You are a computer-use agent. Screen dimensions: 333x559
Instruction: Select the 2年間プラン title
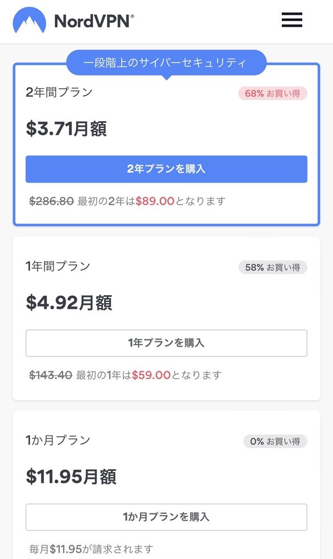click(59, 92)
